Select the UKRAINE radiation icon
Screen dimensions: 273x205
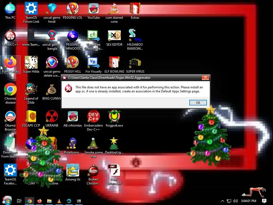tap(52, 119)
